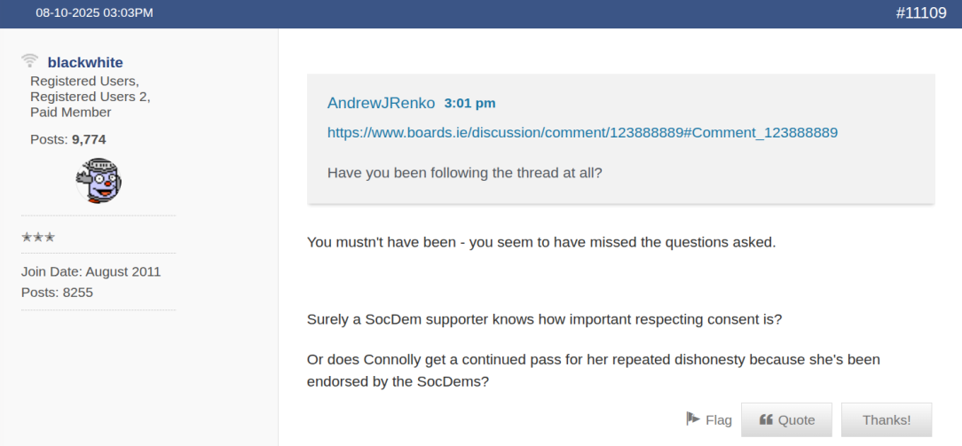Screen dimensions: 962x446
Task: Open AndrewJRenko's profile from the quote
Action: [381, 103]
